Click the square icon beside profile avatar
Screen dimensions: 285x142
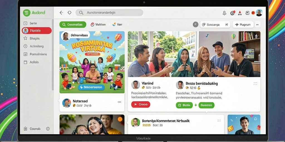[247, 13]
